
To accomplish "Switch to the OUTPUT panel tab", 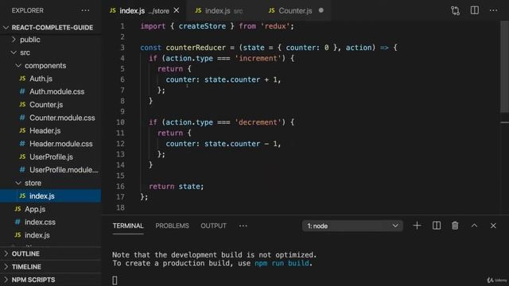I will coord(213,226).
